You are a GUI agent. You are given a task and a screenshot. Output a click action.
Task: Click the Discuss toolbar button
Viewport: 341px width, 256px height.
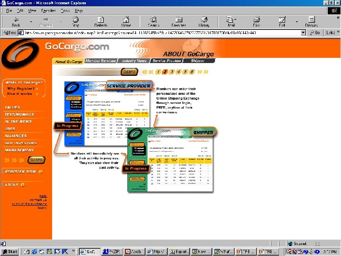pos(312,22)
